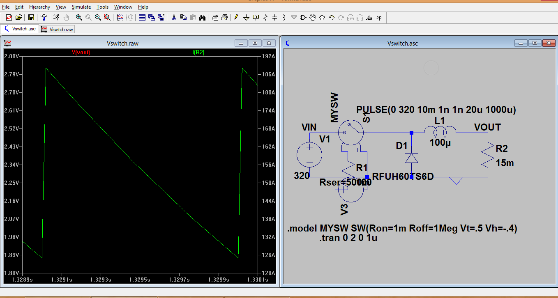Click the 100µ inductor value

[x=440, y=143]
